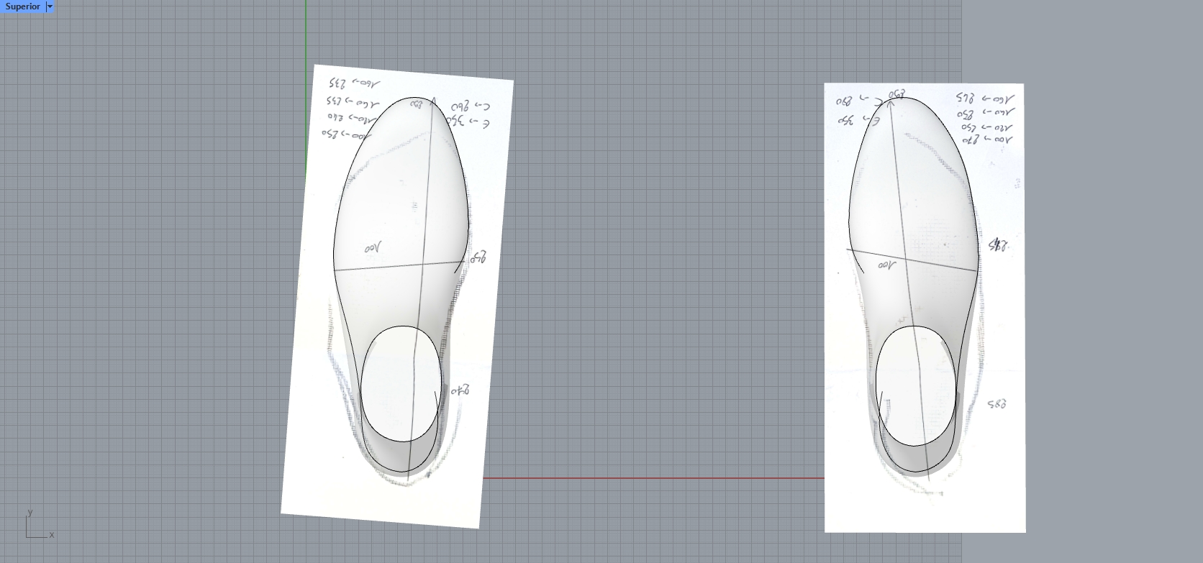Click the handwritten 100 on left sole
Screen dimensions: 1203x563
(x=373, y=249)
